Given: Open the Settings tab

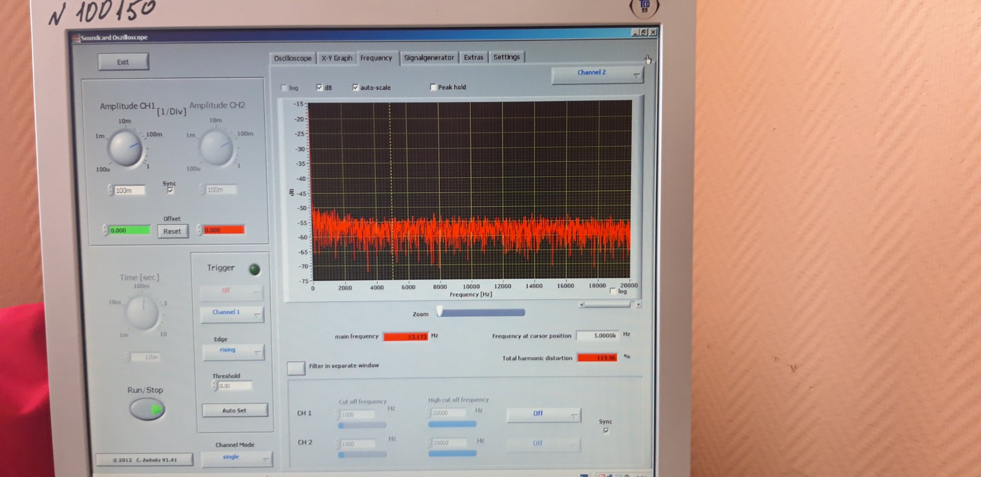Looking at the screenshot, I should 506,57.
